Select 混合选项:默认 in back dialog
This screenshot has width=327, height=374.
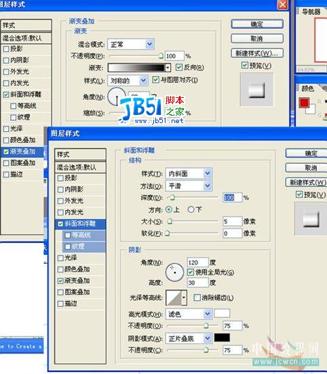(x=26, y=38)
